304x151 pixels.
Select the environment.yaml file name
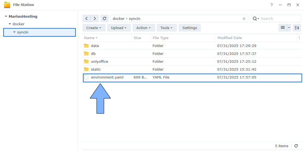pos(107,77)
